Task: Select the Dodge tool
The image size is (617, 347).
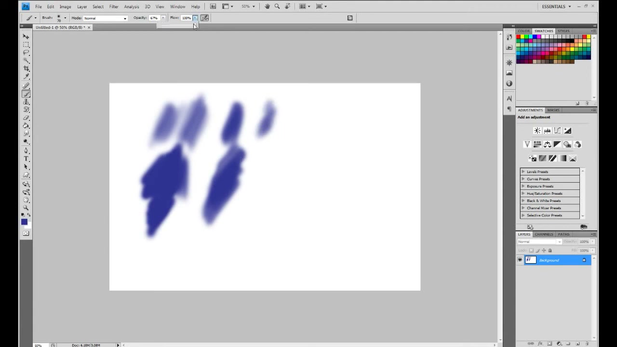Action: pos(26,142)
